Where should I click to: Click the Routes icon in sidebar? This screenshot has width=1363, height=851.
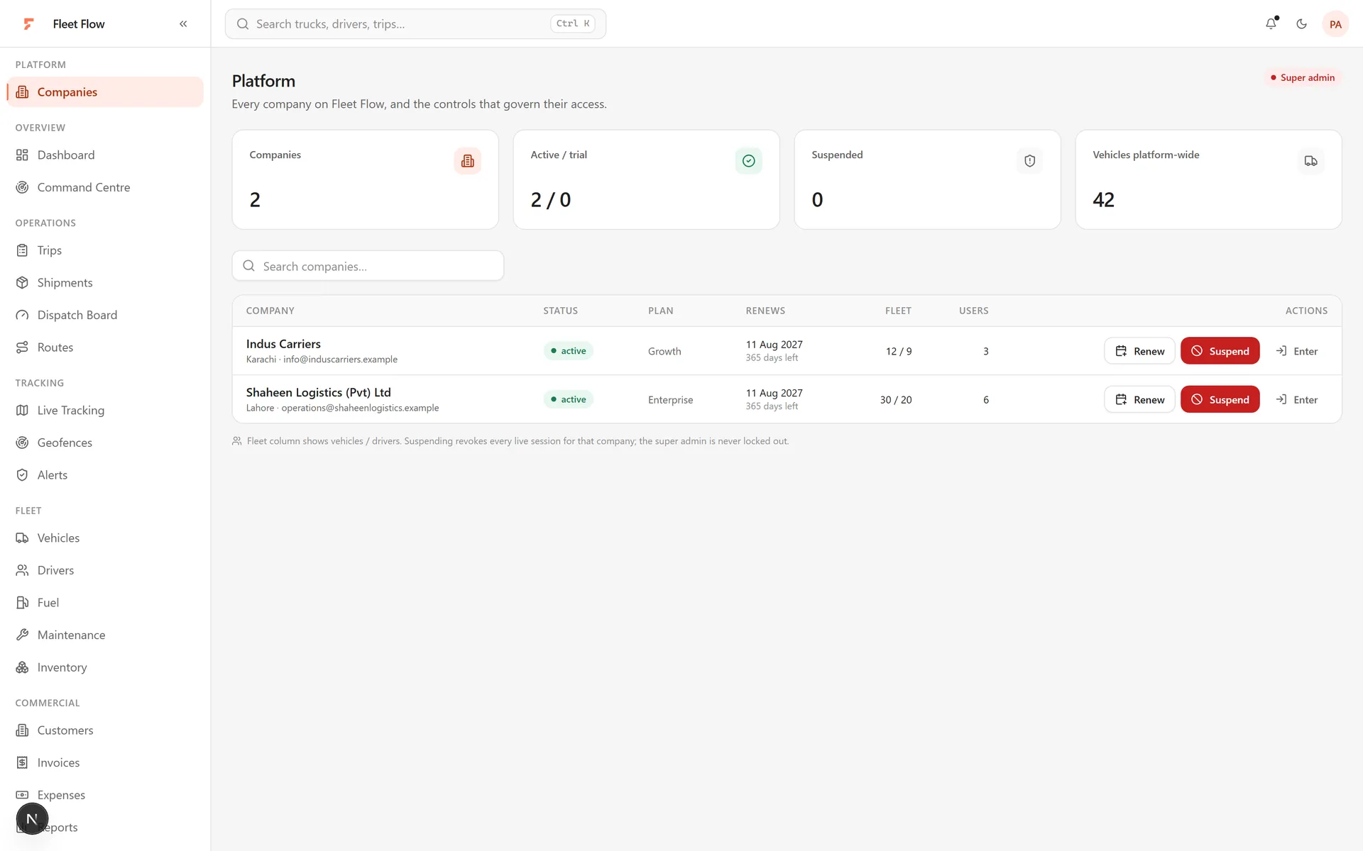[x=23, y=347]
